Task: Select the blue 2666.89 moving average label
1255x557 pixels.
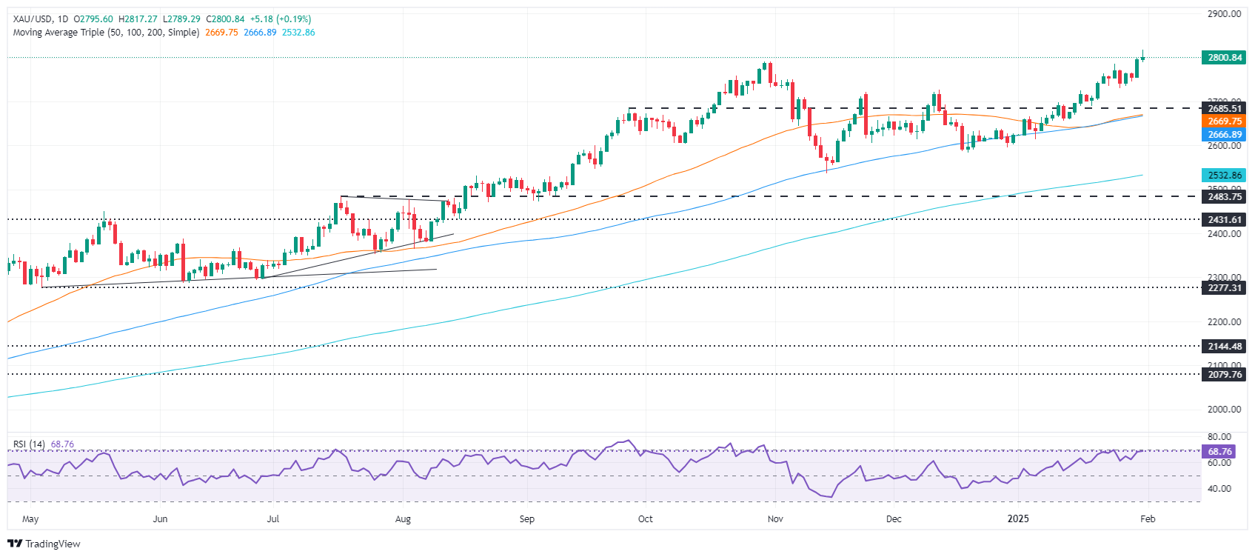Action: pos(1224,135)
